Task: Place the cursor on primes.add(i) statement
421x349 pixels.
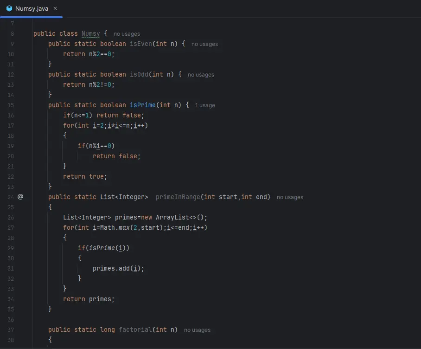Action: click(121, 268)
